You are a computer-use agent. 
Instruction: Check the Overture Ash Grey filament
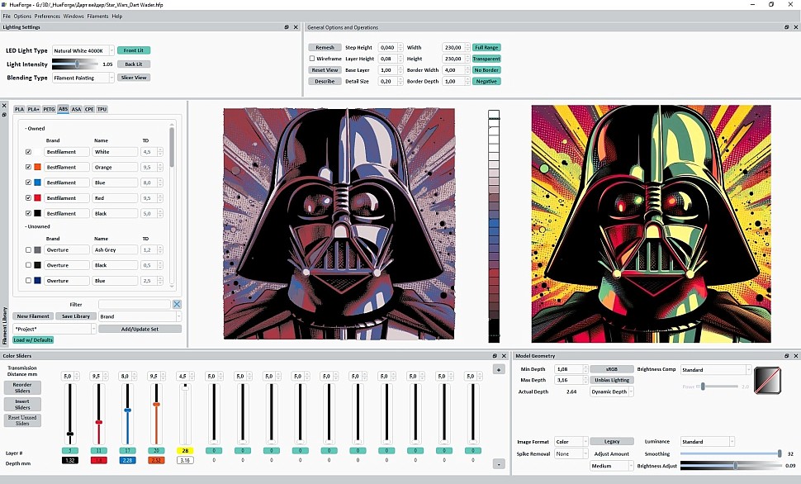click(x=28, y=250)
